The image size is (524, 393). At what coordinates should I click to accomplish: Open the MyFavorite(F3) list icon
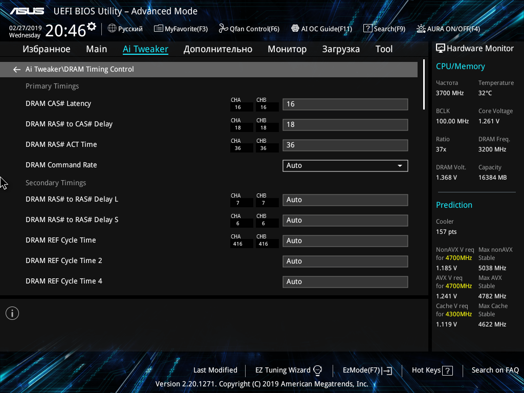[159, 29]
